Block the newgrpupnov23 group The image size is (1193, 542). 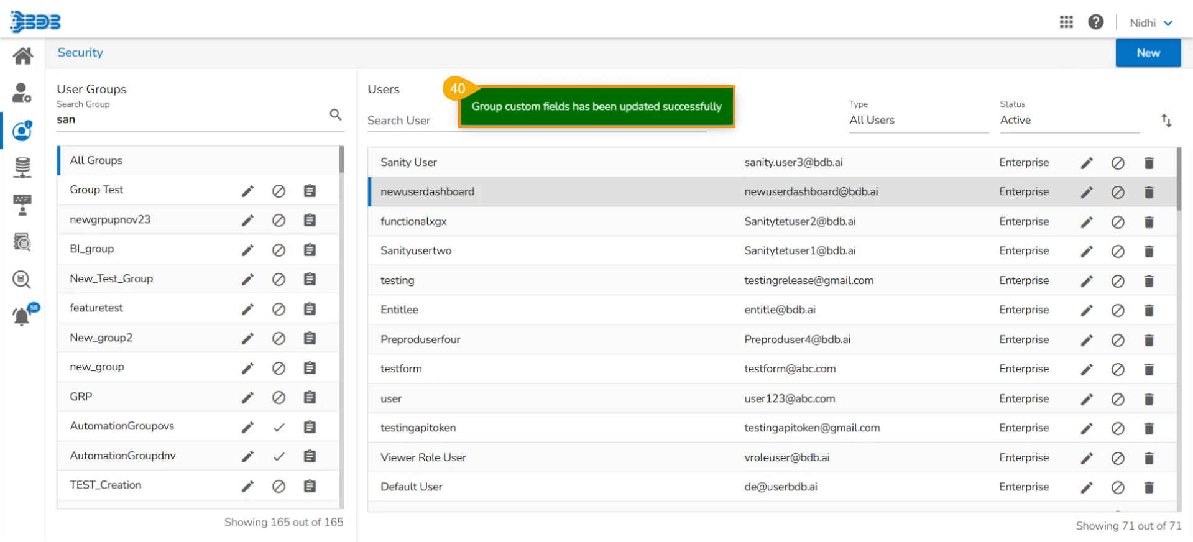pyautogui.click(x=279, y=221)
